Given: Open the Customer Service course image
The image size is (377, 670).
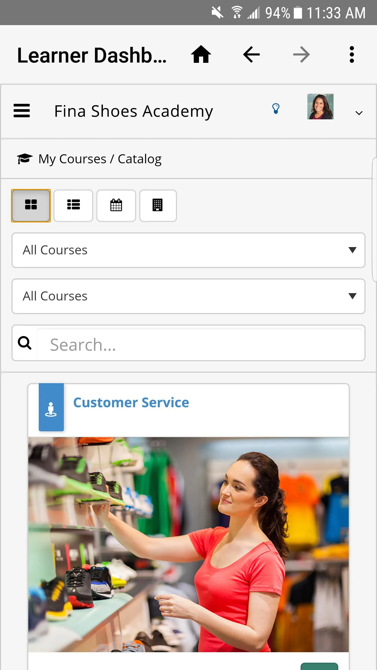Looking at the screenshot, I should (188, 544).
